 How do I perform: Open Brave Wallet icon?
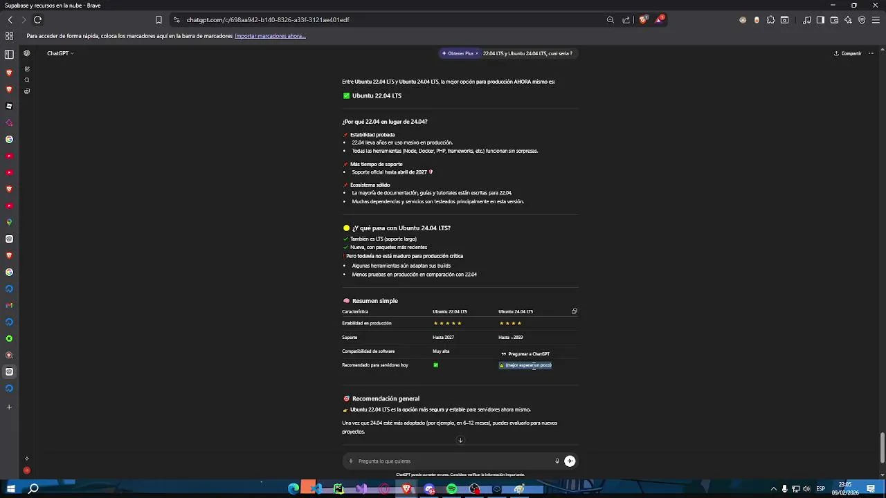[834, 20]
